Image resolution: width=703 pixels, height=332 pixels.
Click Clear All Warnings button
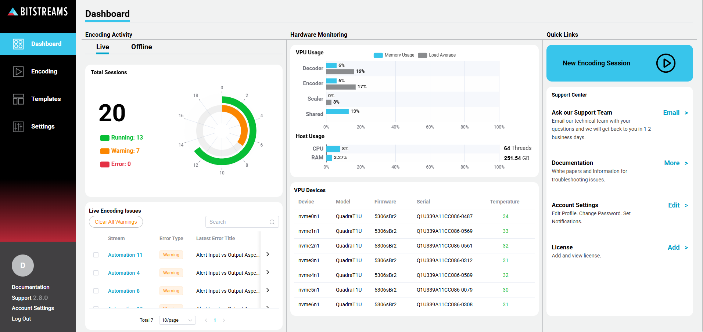pos(116,222)
